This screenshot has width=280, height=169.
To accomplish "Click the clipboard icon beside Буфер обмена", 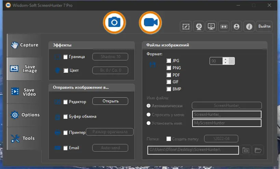I will (57, 117).
